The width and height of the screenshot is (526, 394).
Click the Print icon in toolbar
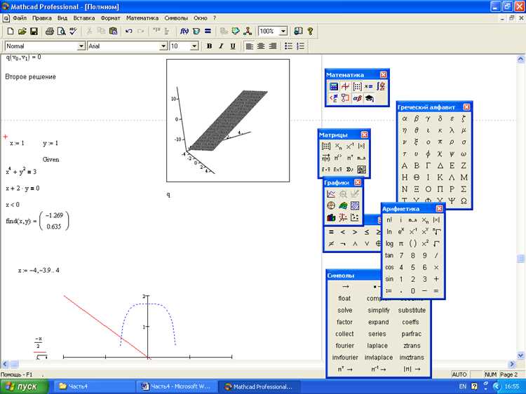(50, 31)
